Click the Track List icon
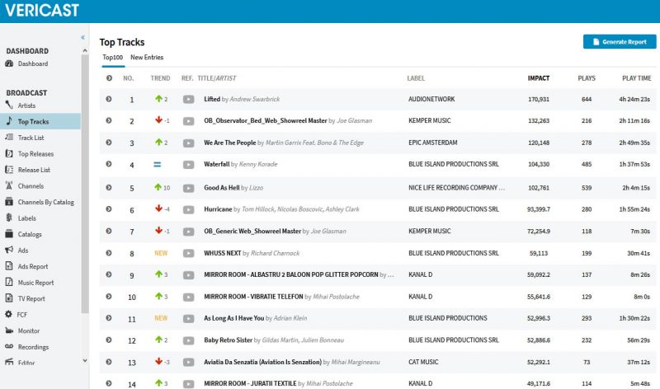Viewport: 660px width, 389px height. click(9, 137)
